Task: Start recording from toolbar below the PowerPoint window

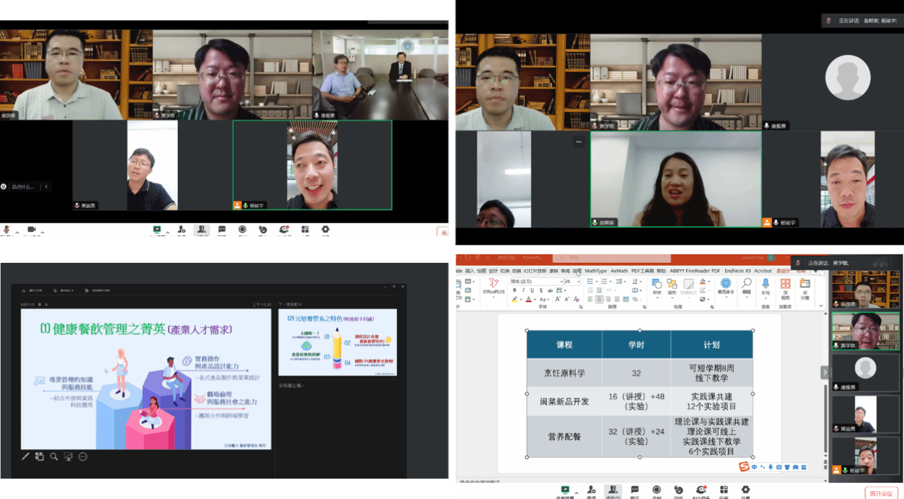Action: tap(657, 491)
